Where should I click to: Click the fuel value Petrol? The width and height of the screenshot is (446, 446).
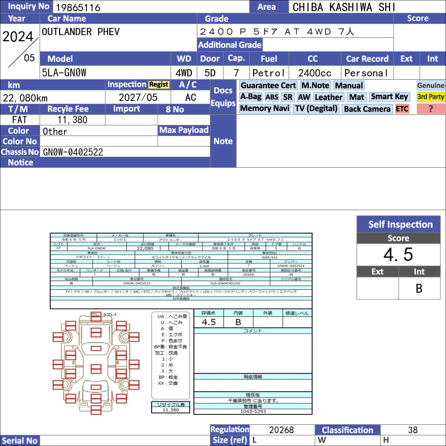pyautogui.click(x=269, y=73)
